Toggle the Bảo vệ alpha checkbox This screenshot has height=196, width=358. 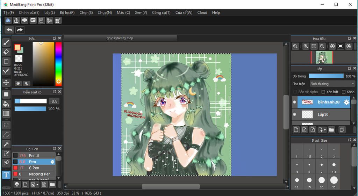tap(295, 92)
